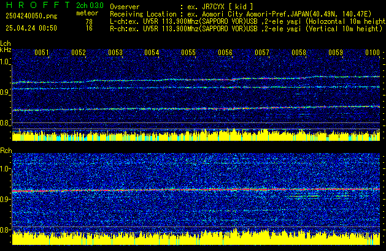
Task: Select the 0058 time marker
Action: [299, 53]
